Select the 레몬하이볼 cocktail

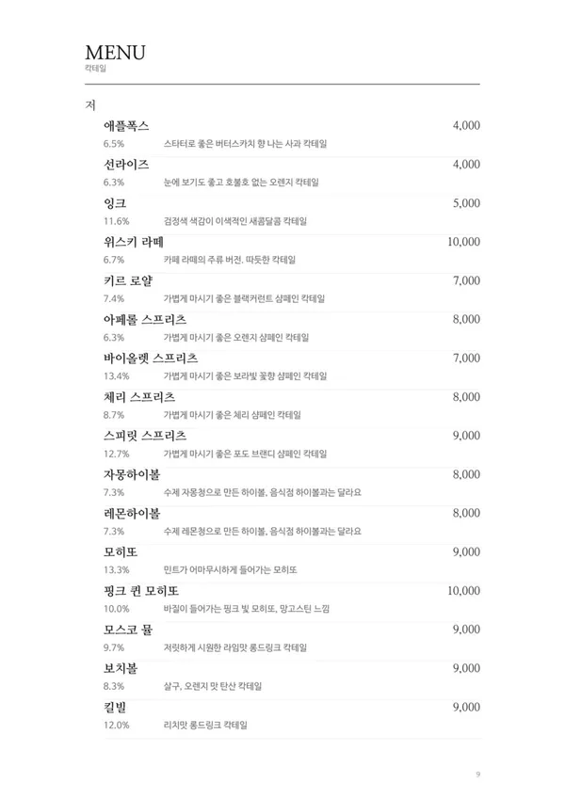tap(132, 513)
